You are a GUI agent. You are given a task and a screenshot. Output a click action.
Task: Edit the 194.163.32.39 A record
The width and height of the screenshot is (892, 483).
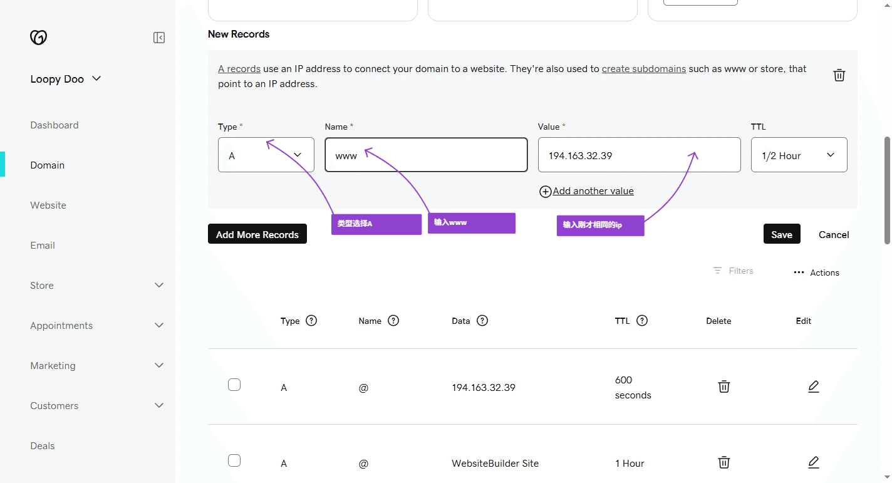coord(813,387)
